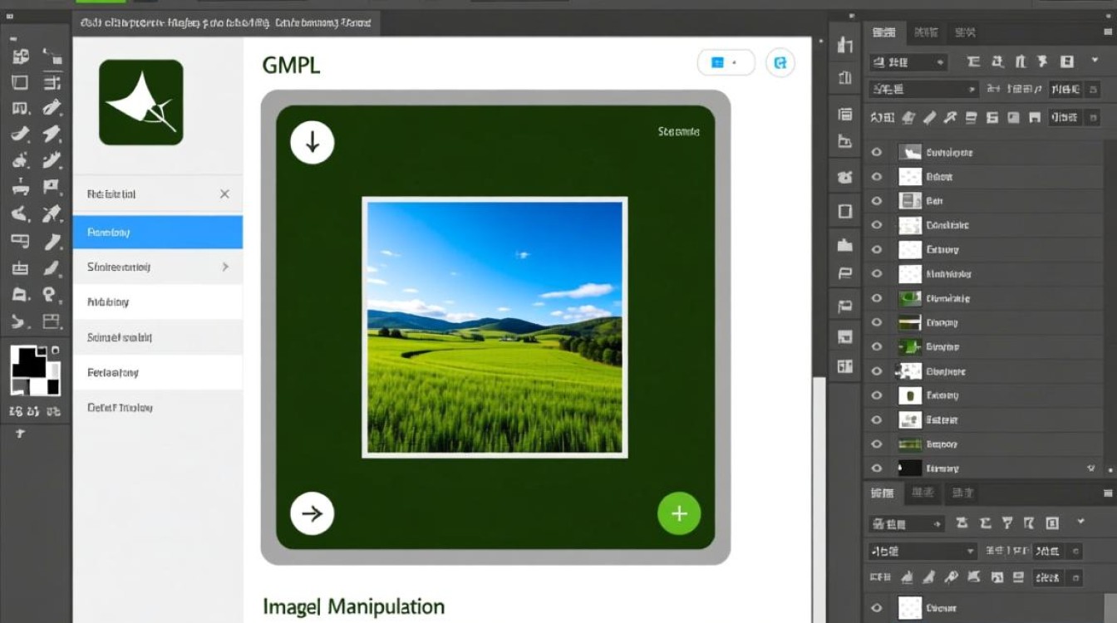This screenshot has width=1117, height=623.
Task: Click the camera icon in panel strip
Action: point(845,177)
